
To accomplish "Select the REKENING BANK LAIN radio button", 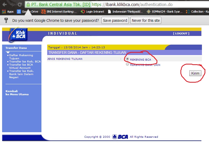I will [x=127, y=64].
